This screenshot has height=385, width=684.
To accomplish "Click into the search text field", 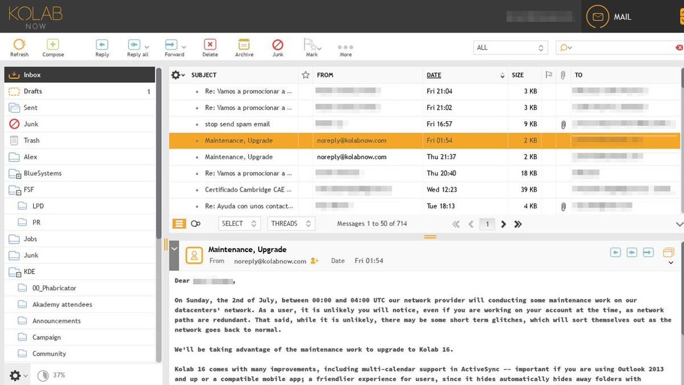I will click(623, 48).
